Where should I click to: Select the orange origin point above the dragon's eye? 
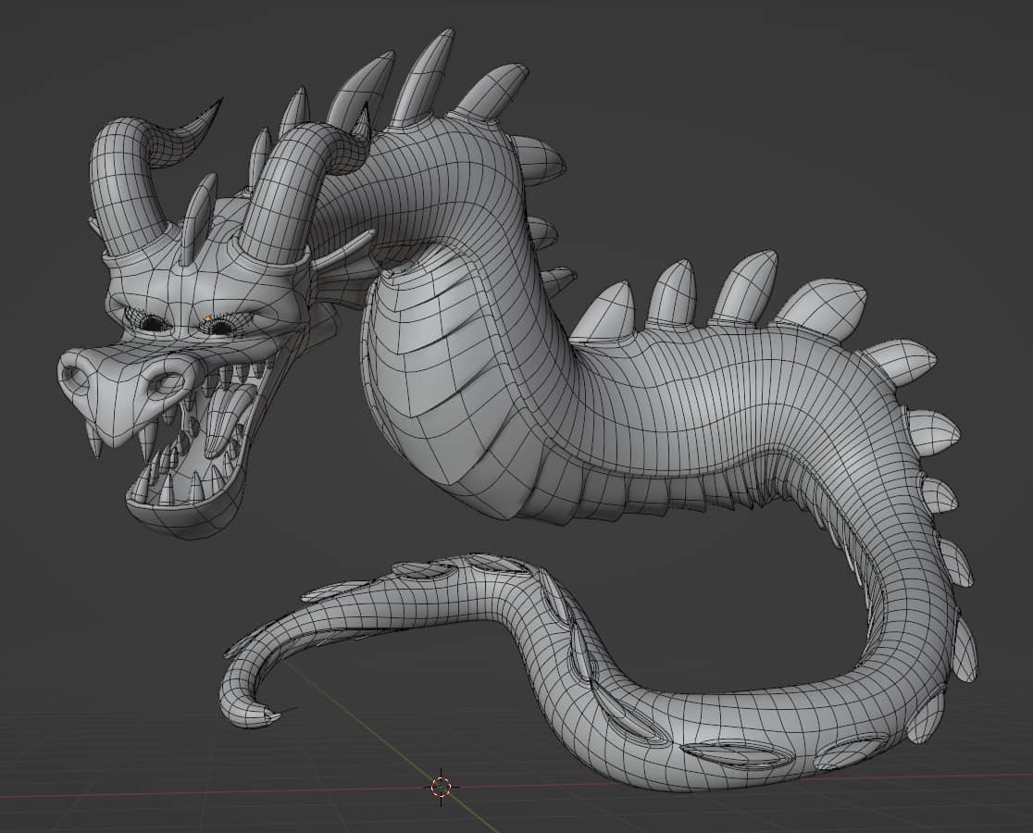[x=208, y=318]
